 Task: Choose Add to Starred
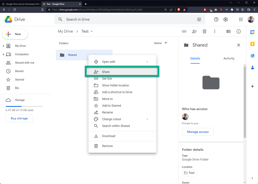coord(122,106)
